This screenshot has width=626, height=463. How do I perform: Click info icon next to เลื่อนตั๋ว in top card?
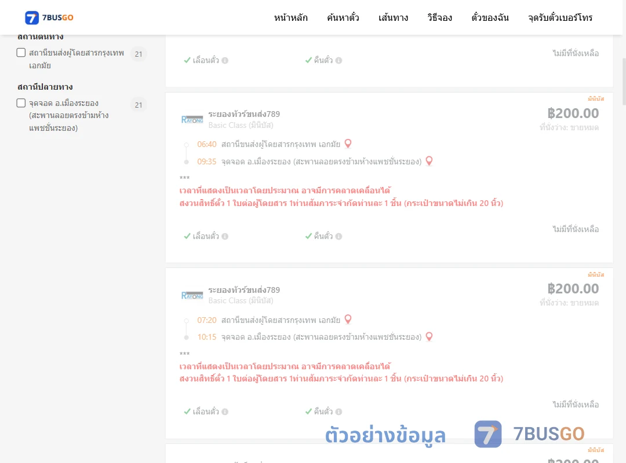coord(225,61)
